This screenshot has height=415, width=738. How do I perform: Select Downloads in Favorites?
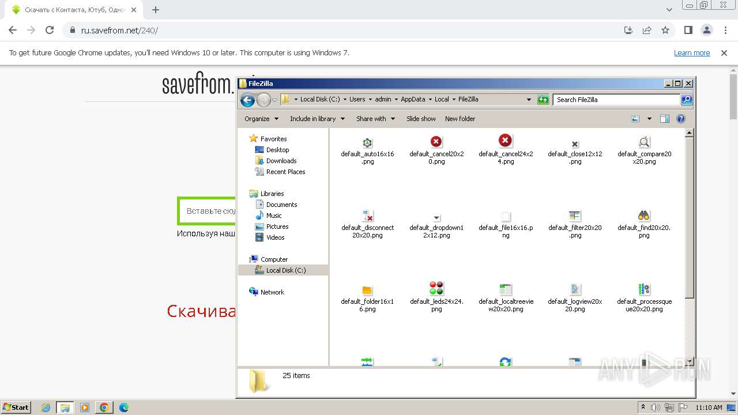pos(281,161)
